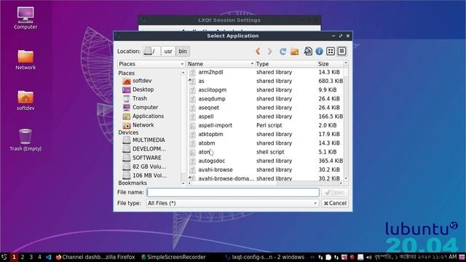466x262 pixels.
Task: Select the SOFTWARE drive icon
Action: click(127, 158)
